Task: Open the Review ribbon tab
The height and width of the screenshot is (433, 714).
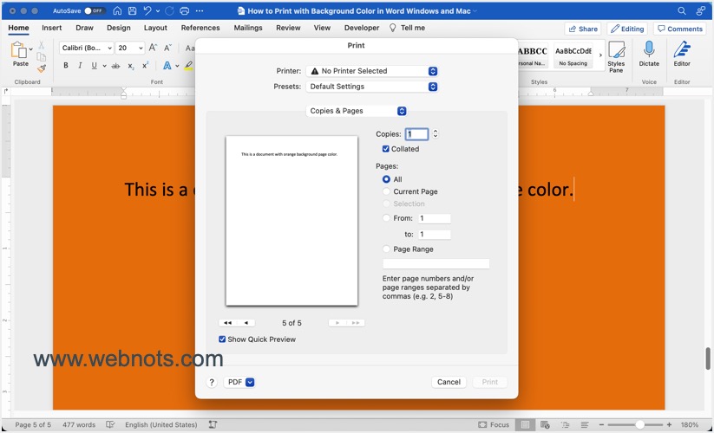Action: 288,28
